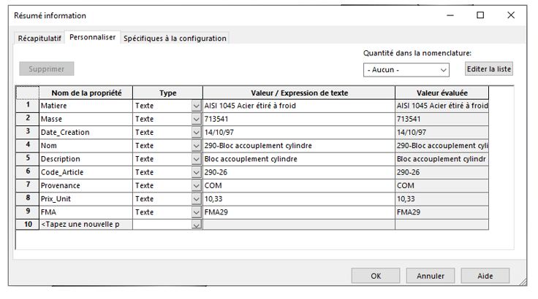Select row header number 1
538x299 pixels.
pyautogui.click(x=28, y=106)
